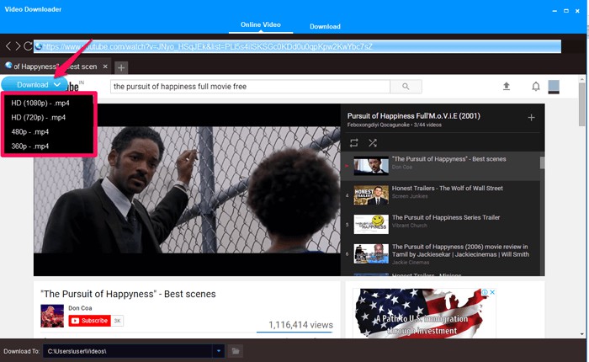Image resolution: width=589 pixels, height=362 pixels.
Task: Click the YouTube upload icon
Action: [x=507, y=87]
